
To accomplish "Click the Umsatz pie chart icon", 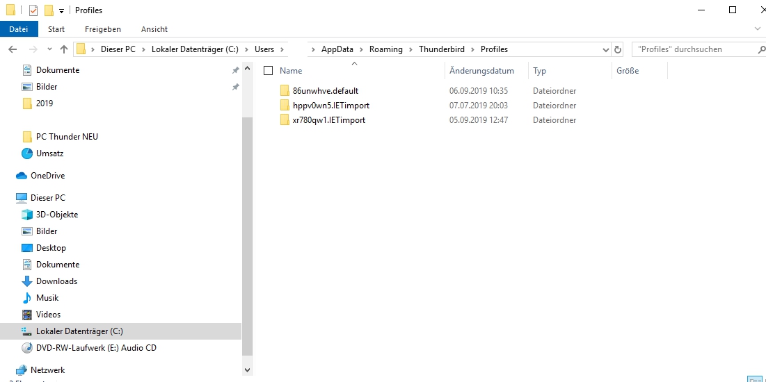I will click(27, 153).
